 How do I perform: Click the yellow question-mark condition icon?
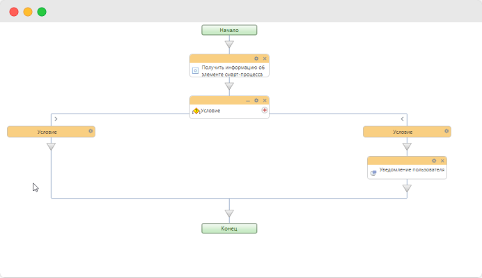tap(196, 111)
